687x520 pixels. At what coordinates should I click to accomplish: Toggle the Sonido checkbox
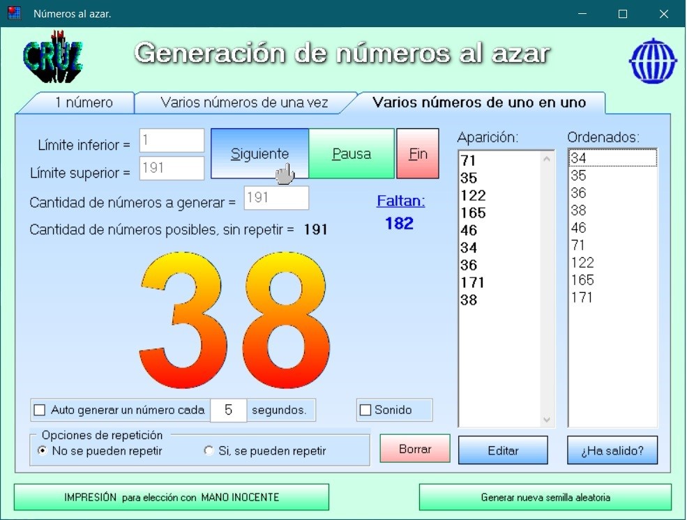365,410
